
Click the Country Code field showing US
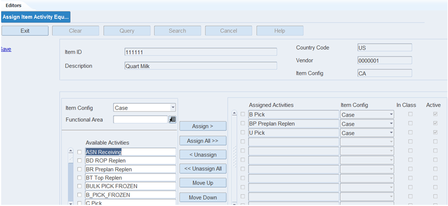[x=384, y=47]
